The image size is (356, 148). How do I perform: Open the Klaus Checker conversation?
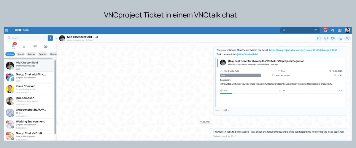click(30, 89)
